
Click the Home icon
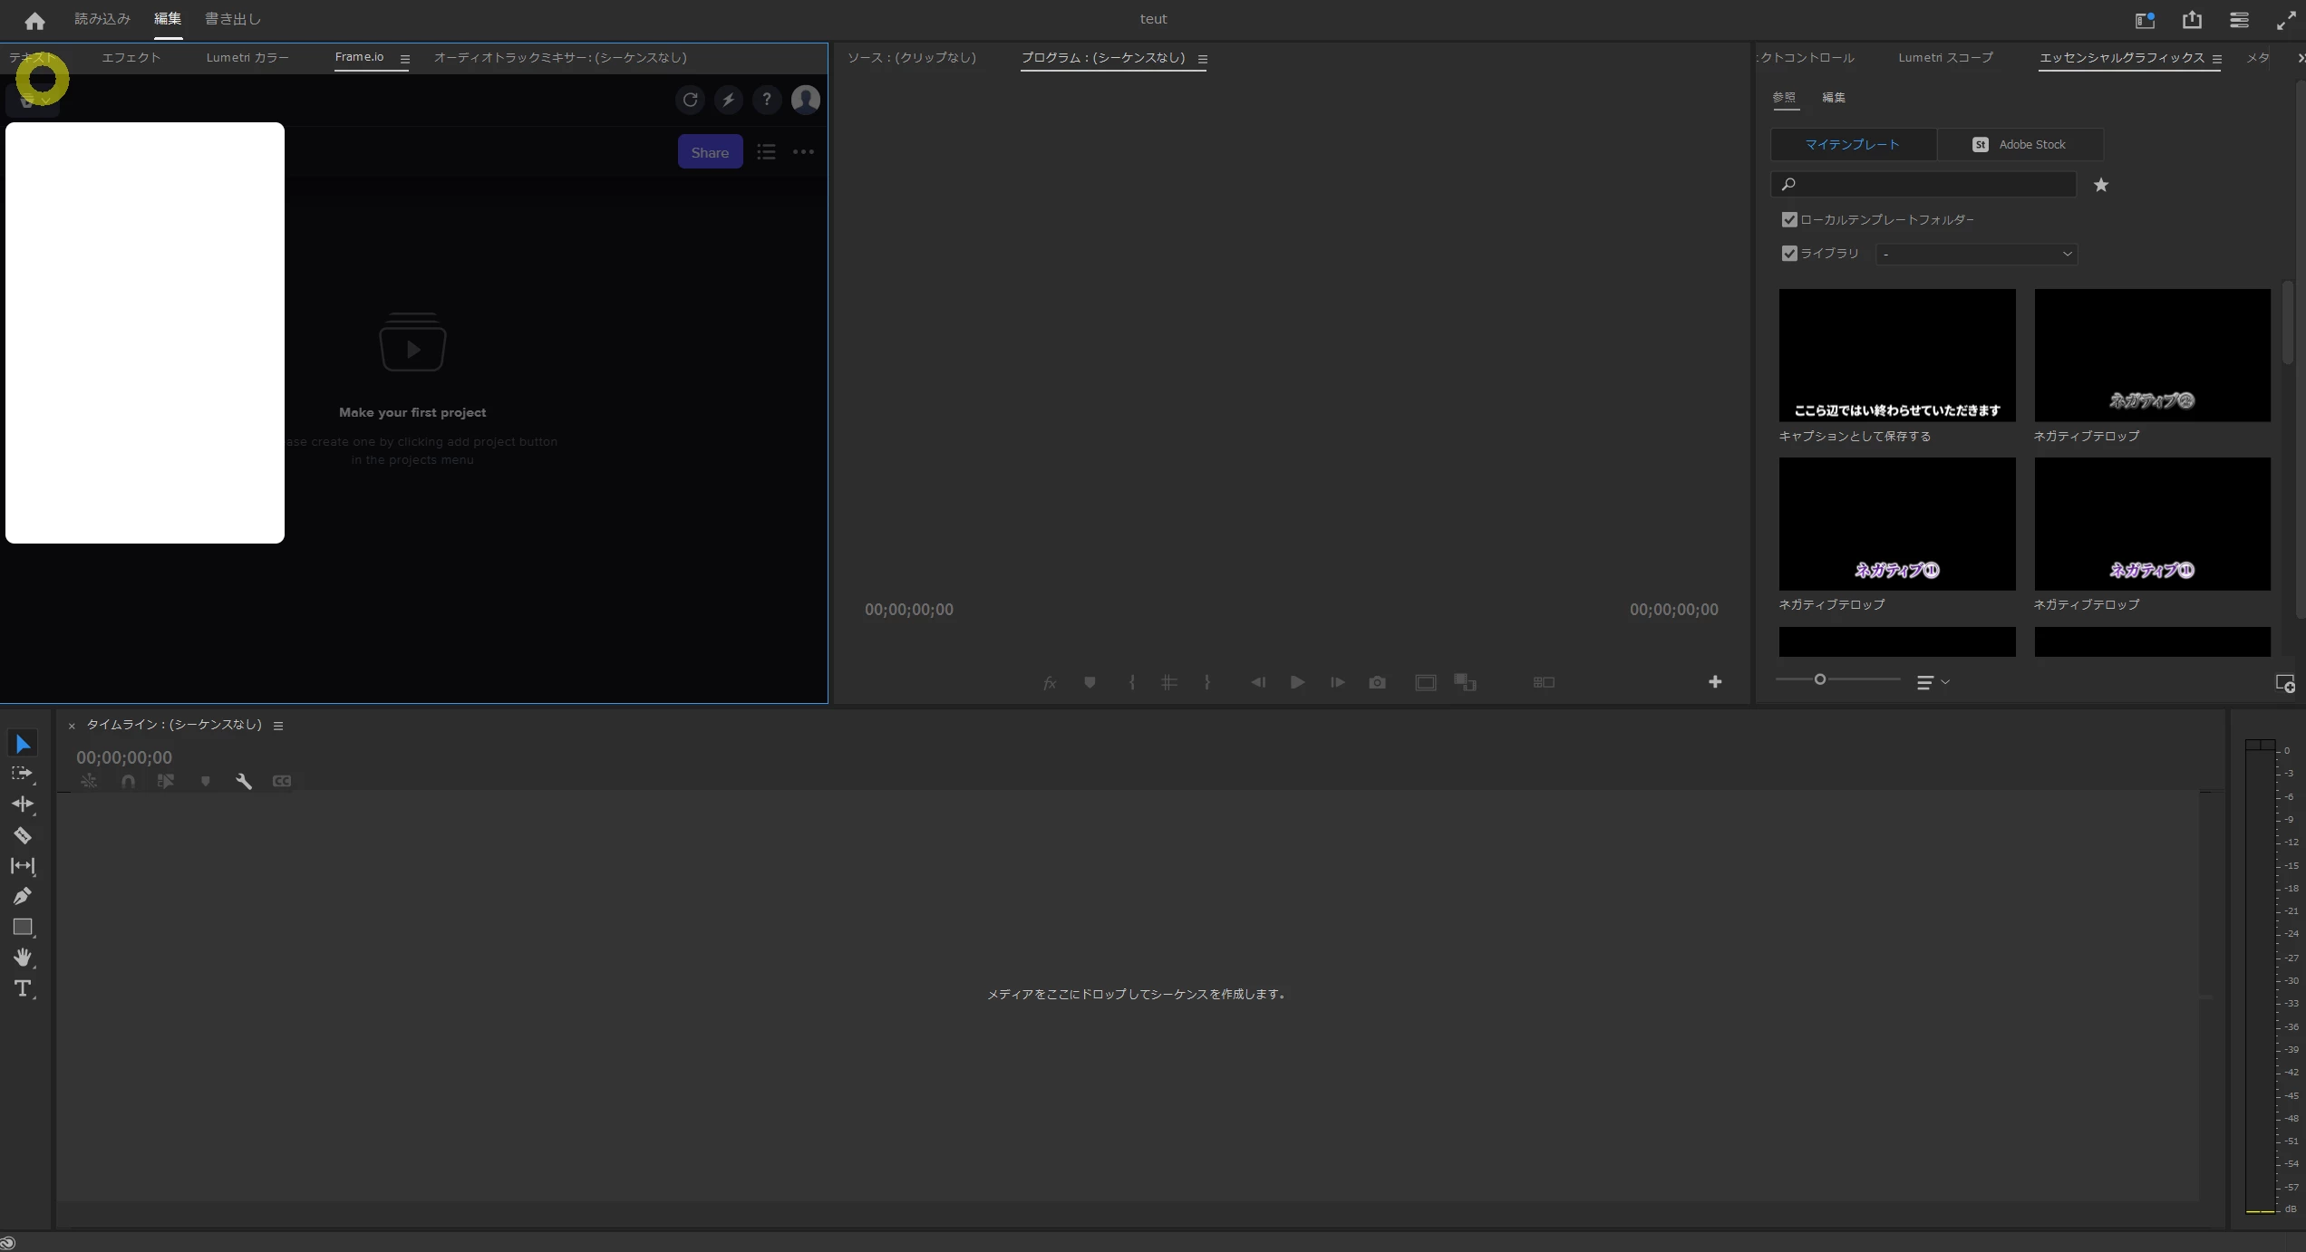point(34,20)
